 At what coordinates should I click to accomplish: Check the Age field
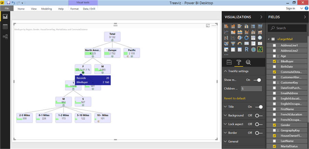pyautogui.click(x=274, y=56)
